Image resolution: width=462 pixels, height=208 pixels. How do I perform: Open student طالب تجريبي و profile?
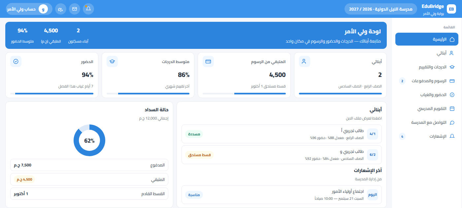pyautogui.click(x=281, y=155)
